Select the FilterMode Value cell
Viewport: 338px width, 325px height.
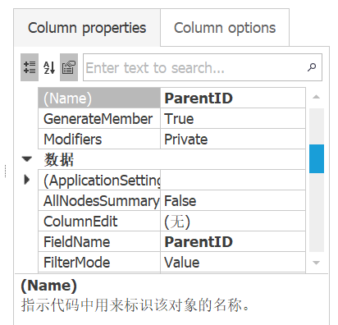[x=233, y=262]
